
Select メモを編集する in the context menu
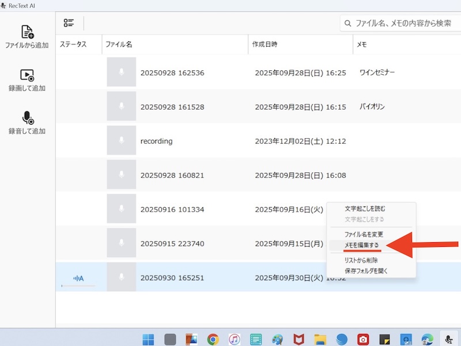click(362, 246)
